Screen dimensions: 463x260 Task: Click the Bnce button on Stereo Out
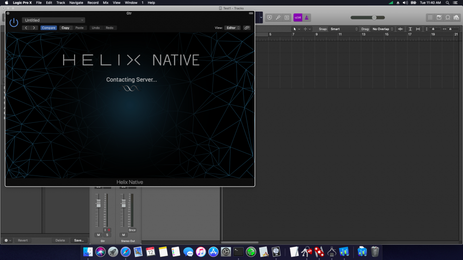point(132,230)
